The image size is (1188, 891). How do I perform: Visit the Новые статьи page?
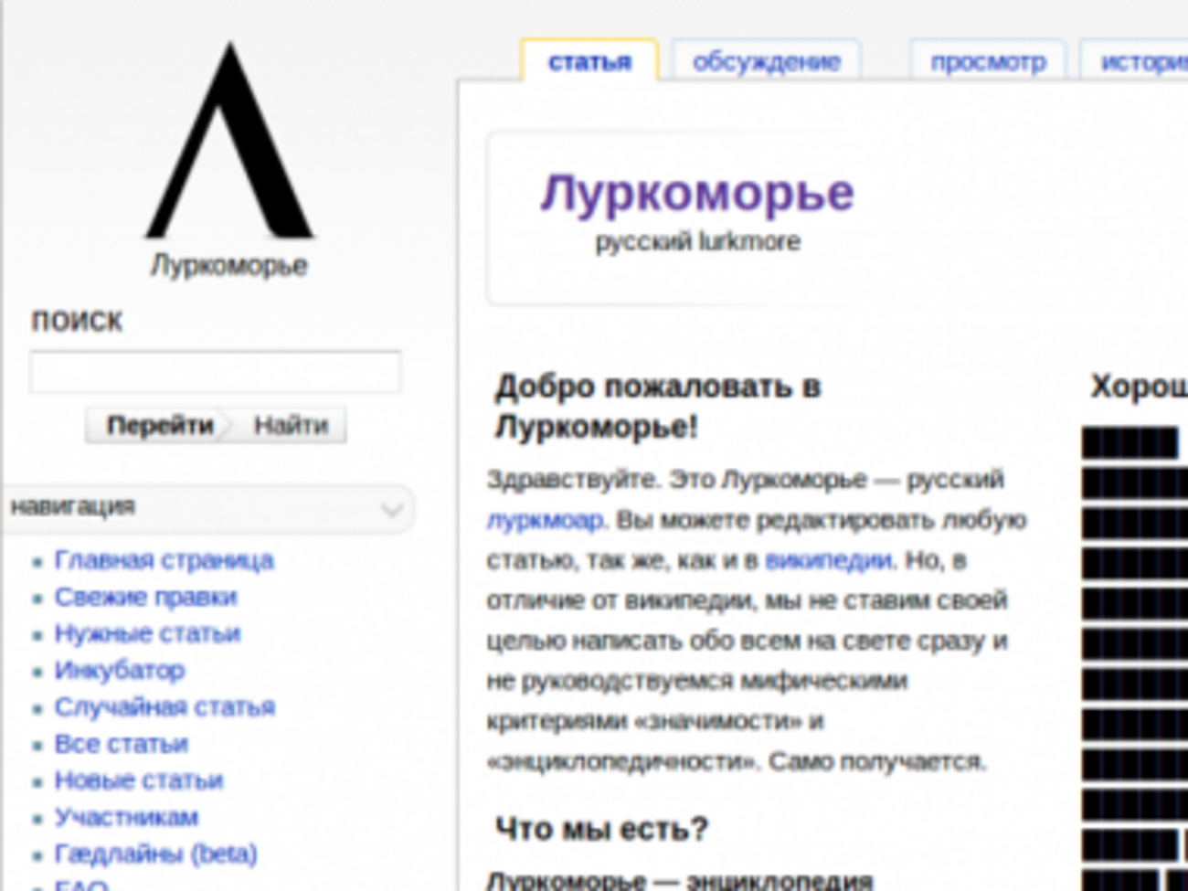click(138, 780)
